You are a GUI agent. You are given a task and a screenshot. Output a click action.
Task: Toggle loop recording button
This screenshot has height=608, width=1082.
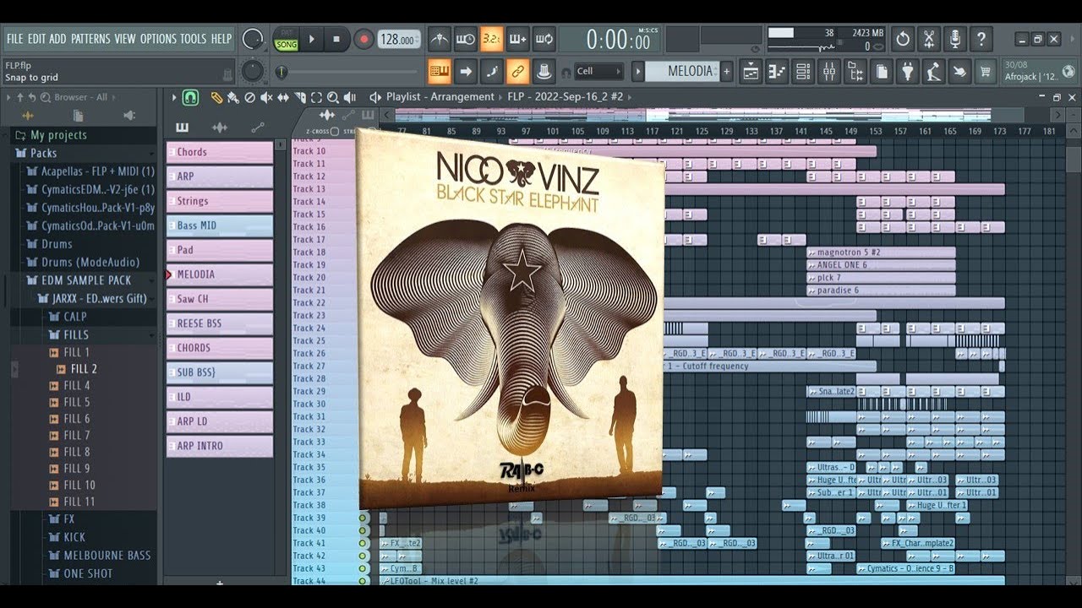[544, 39]
